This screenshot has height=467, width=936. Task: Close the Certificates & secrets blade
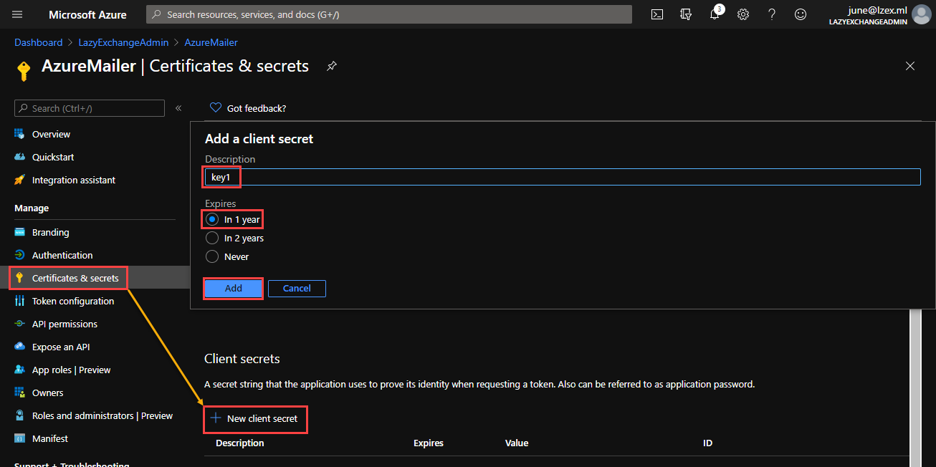tap(910, 66)
